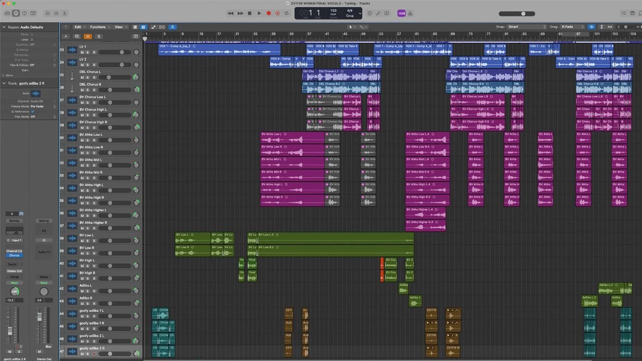The image size is (642, 361).
Task: Open the Functions menu
Action: 99,27
